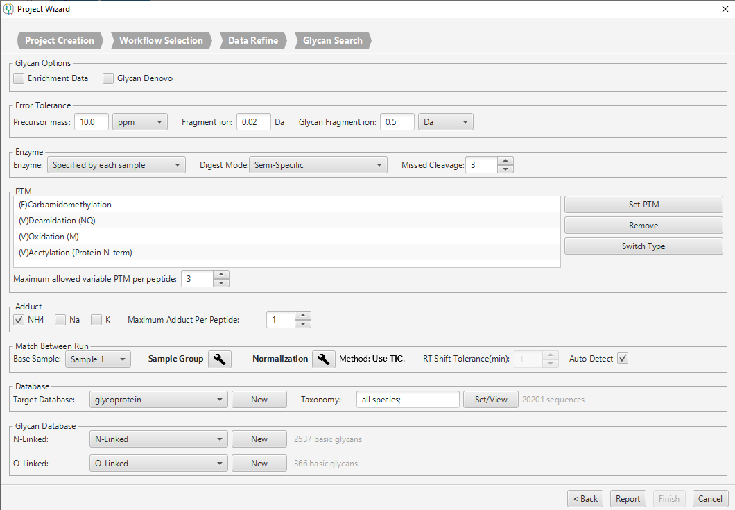Increase Maximum Adduct Per Peptide
The image size is (735, 510).
coord(303,316)
